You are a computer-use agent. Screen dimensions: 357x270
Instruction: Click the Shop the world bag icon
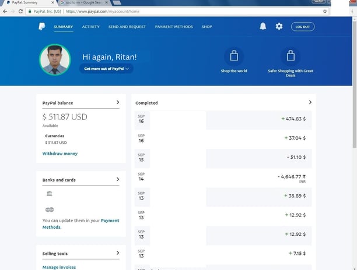pos(234,56)
